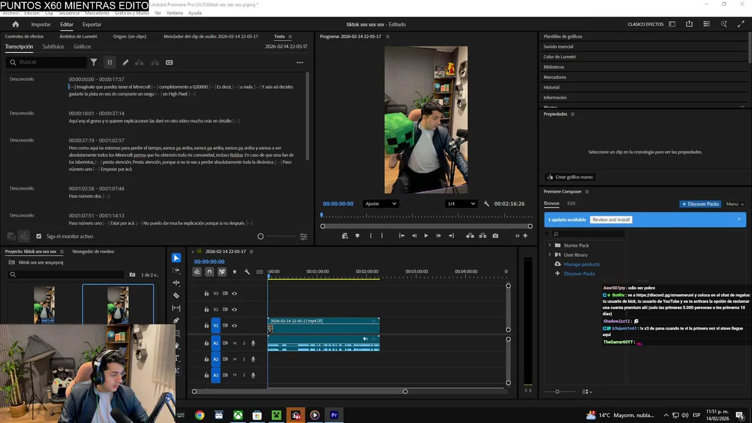The image size is (752, 423).
Task: Step forward one frame in Program Monitor
Action: tap(438, 236)
